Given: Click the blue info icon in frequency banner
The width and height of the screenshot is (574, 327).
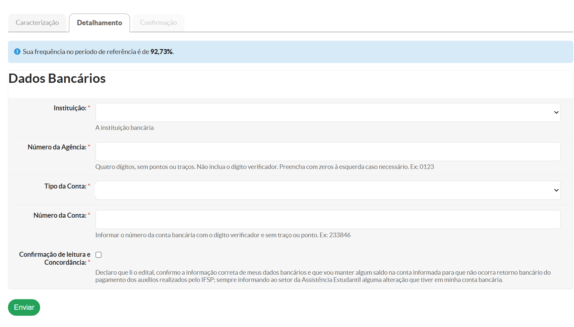Looking at the screenshot, I should pos(17,52).
